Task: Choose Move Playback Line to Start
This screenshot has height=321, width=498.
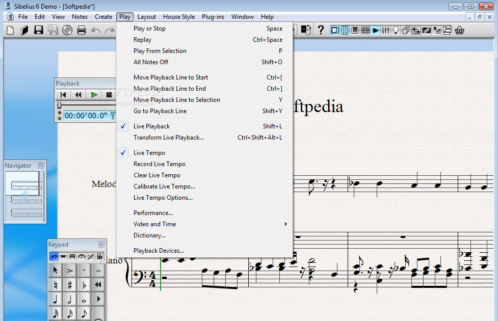Action: (204, 77)
